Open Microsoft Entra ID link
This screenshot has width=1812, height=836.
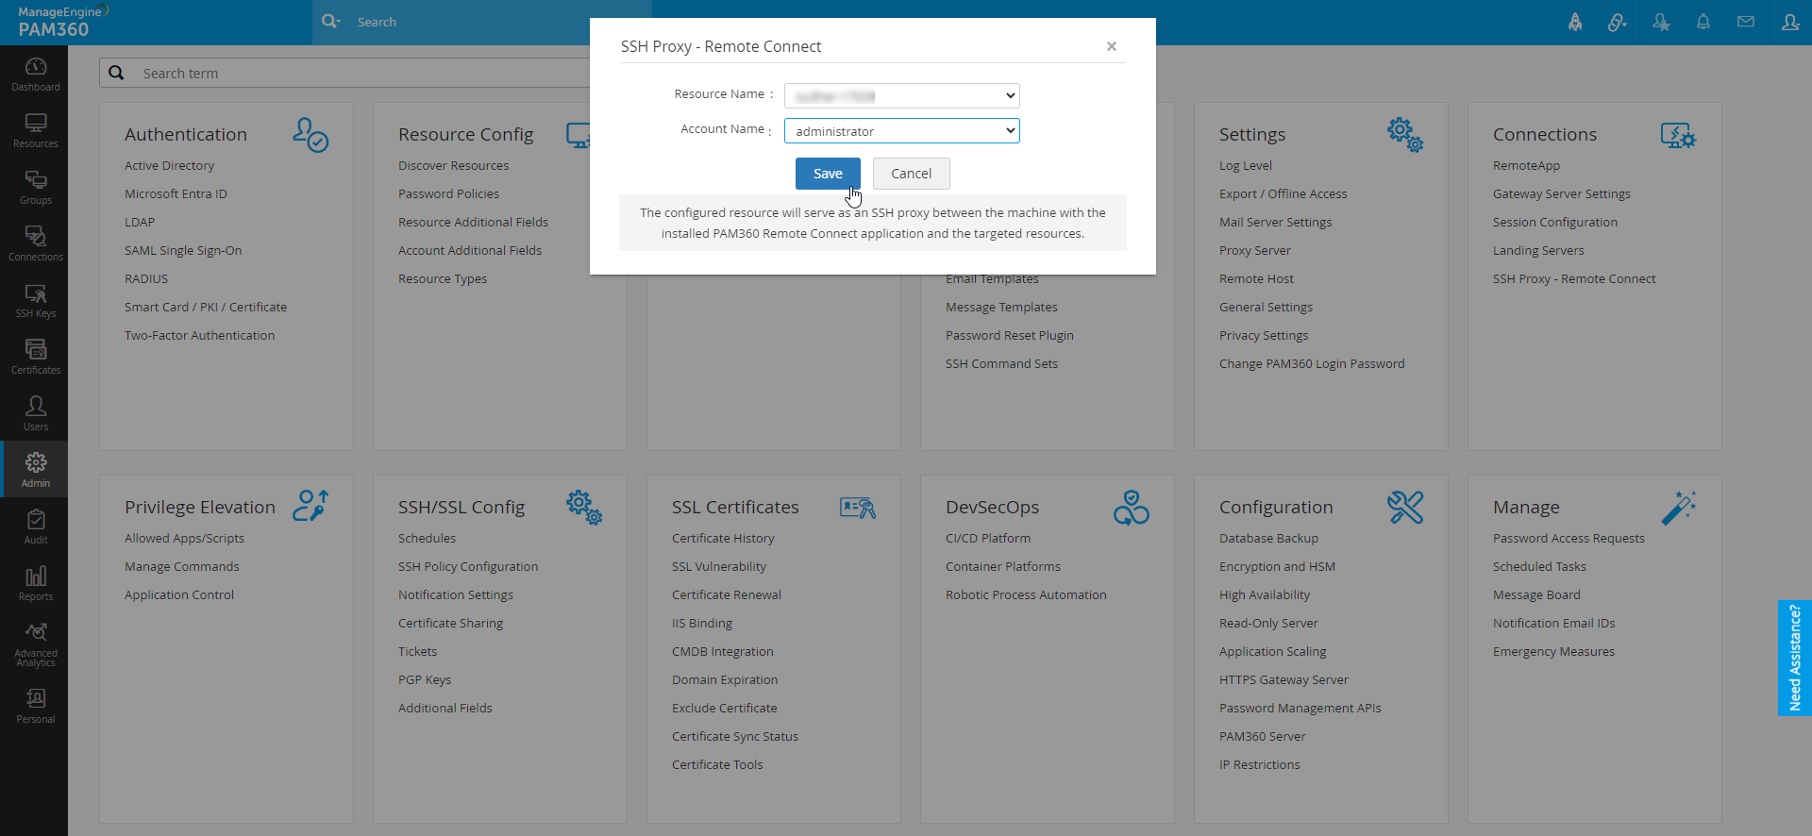[x=176, y=193]
